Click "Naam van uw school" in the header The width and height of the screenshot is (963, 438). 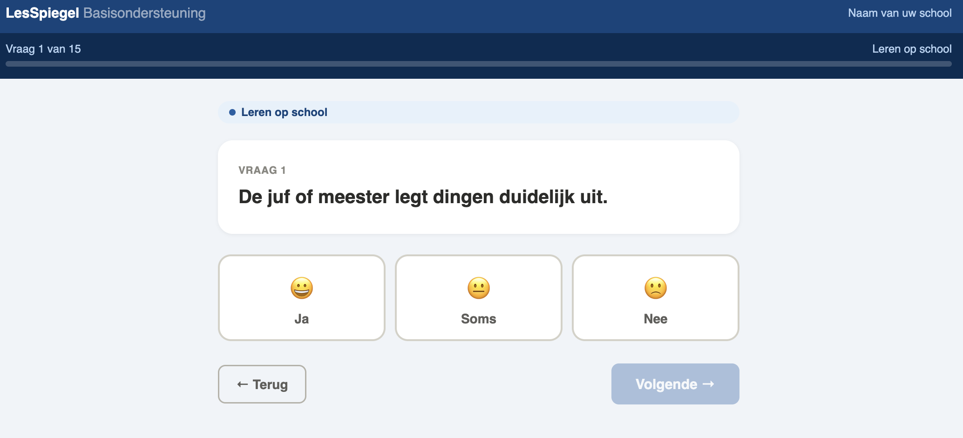pyautogui.click(x=900, y=13)
